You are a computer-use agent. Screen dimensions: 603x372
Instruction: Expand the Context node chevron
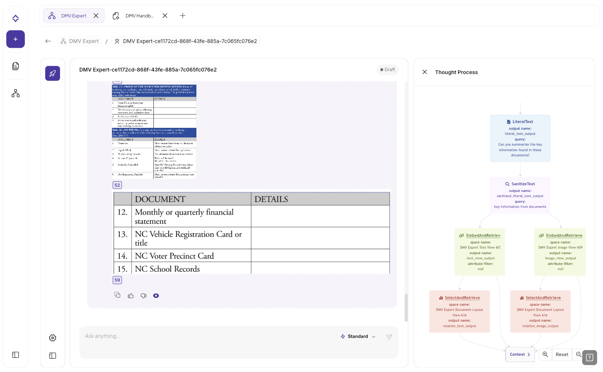click(529, 355)
